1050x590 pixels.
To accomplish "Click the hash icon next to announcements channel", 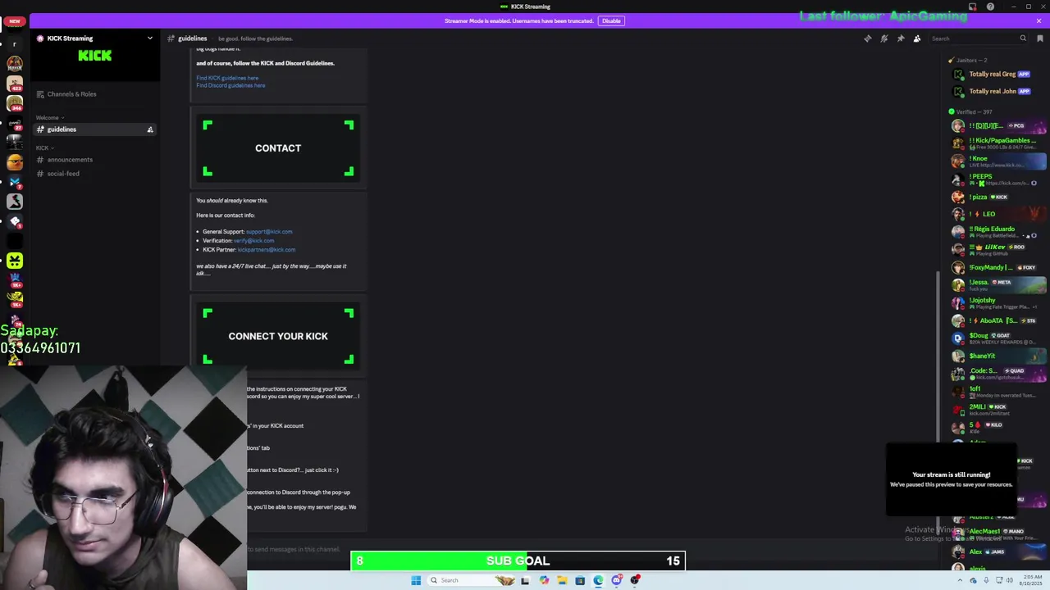I will [x=40, y=160].
